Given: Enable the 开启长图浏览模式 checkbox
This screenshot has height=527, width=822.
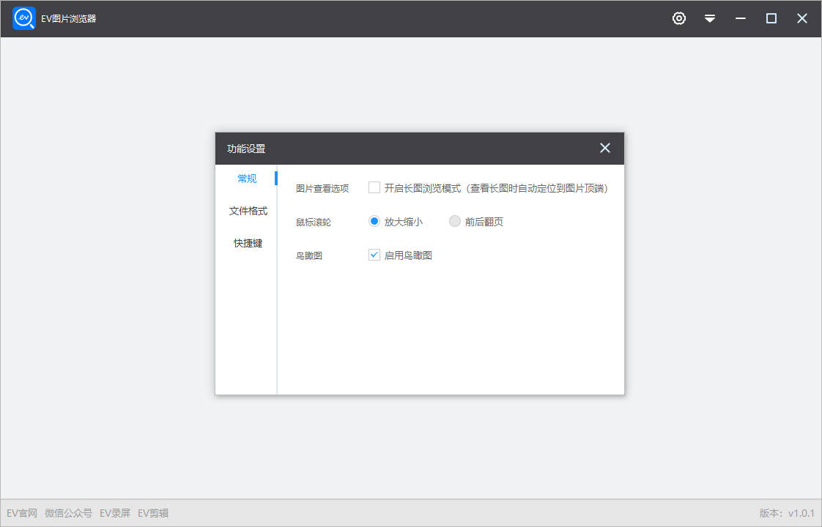Looking at the screenshot, I should pos(374,187).
